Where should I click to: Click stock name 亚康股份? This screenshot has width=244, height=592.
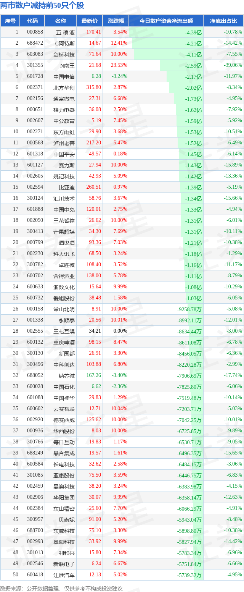tap(64, 475)
